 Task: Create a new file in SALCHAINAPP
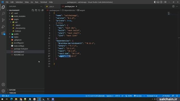[x=33, y=10]
